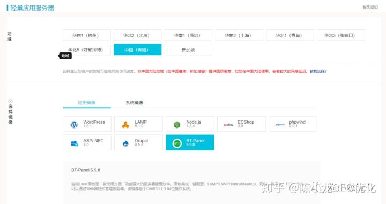Select ECShop 3.0 image text
The height and width of the screenshot is (204, 386).
246,124
